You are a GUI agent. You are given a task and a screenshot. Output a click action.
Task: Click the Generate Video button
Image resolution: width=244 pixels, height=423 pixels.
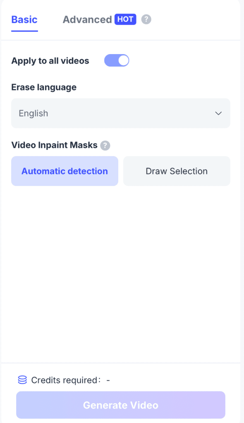tap(120, 405)
